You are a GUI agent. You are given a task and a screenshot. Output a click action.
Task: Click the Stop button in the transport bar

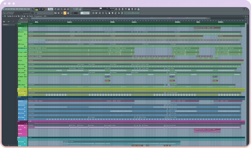[43, 9]
